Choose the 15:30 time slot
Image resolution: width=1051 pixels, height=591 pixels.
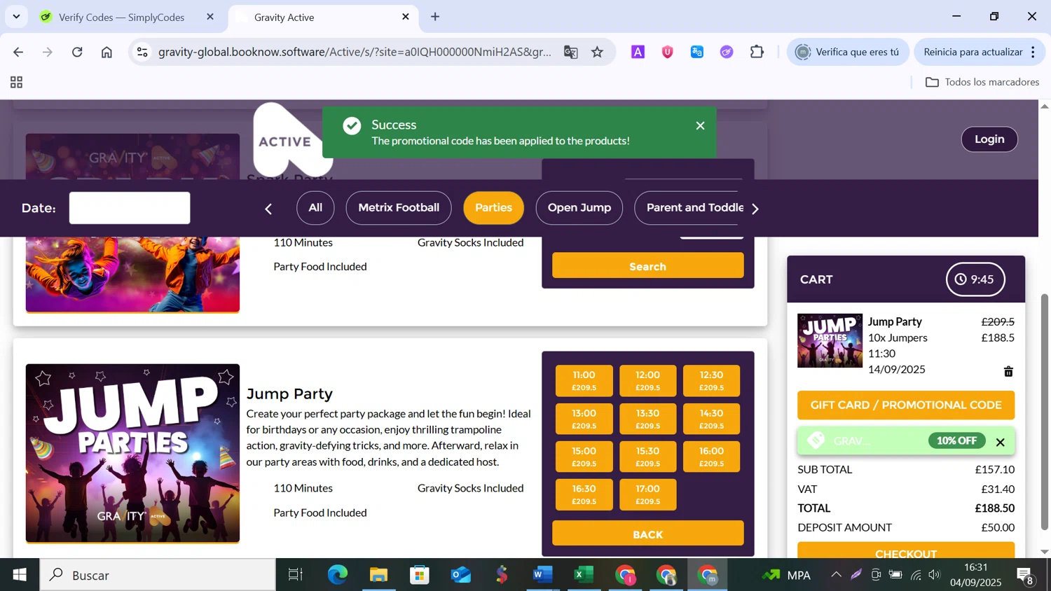pos(647,457)
